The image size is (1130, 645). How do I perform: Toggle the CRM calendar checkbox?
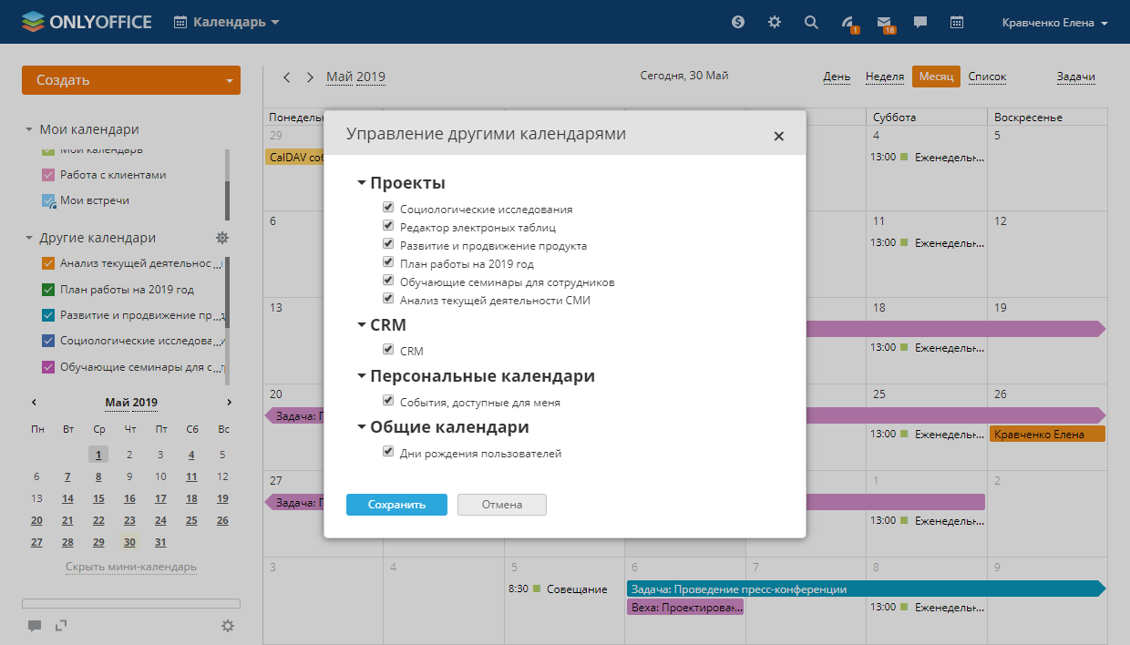[389, 350]
